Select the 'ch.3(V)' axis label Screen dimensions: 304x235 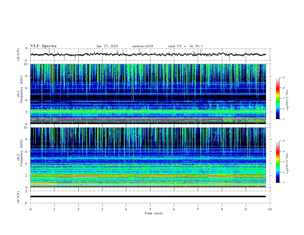[18, 197]
